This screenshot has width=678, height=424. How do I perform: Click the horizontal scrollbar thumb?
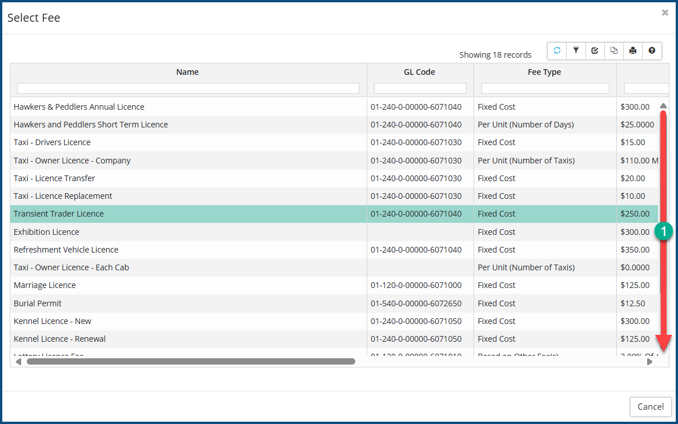[x=191, y=362]
